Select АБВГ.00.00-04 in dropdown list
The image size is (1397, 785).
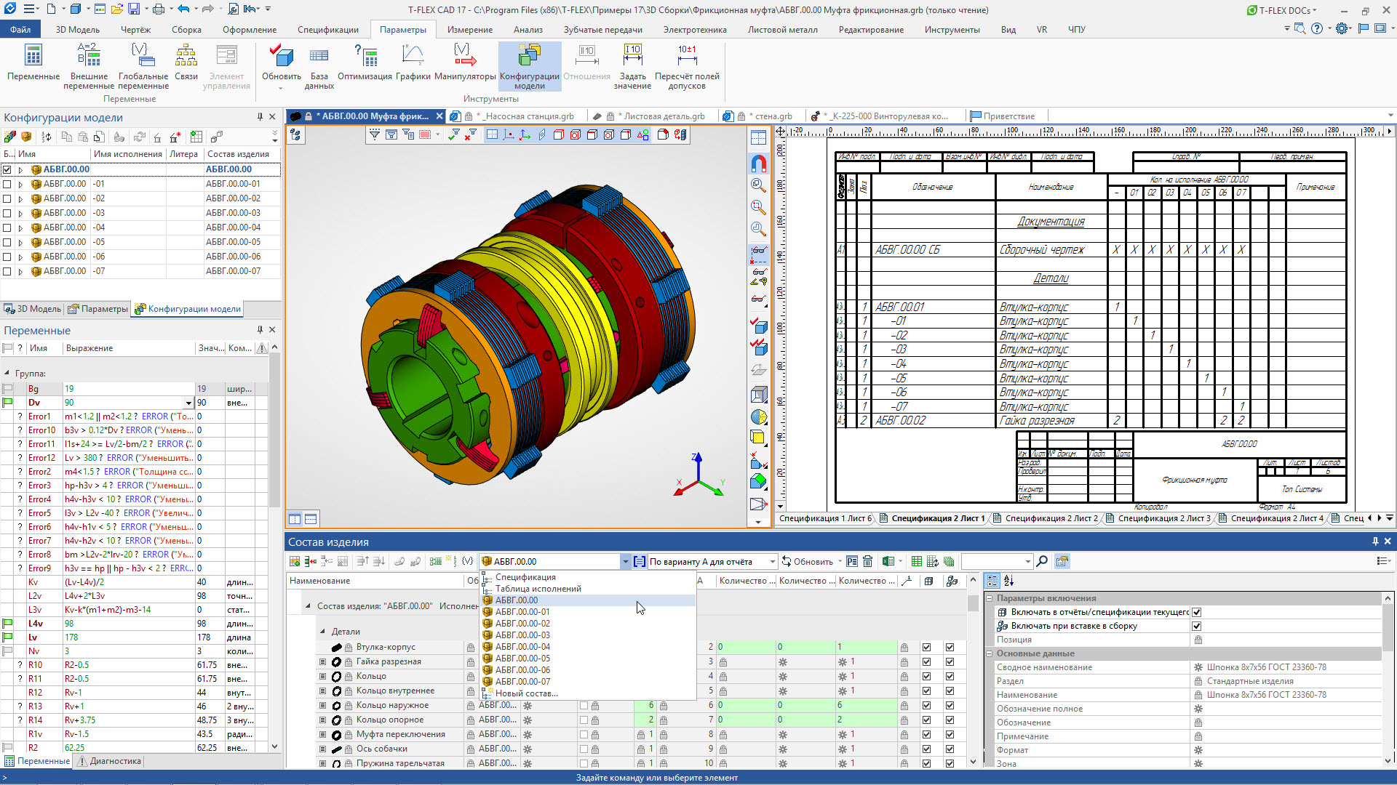(522, 647)
